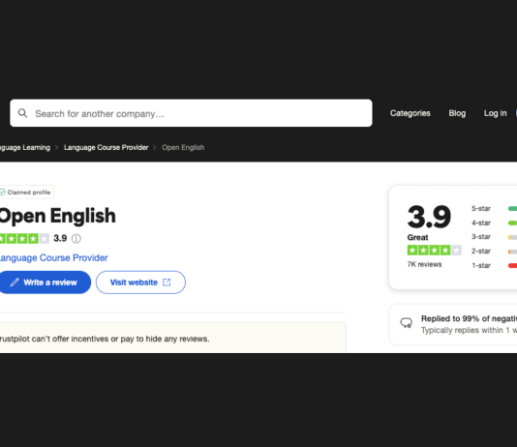Click the green star rating under Open English
Screen dimensions: 517x447
(x=24, y=238)
